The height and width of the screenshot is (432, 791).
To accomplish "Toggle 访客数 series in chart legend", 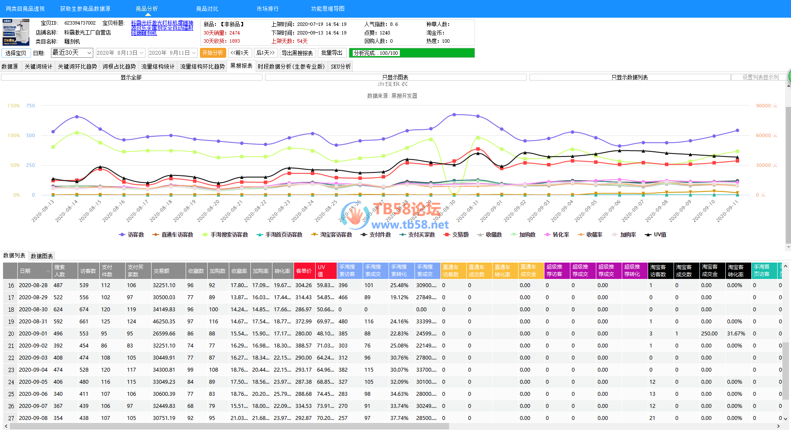I will [122, 235].
